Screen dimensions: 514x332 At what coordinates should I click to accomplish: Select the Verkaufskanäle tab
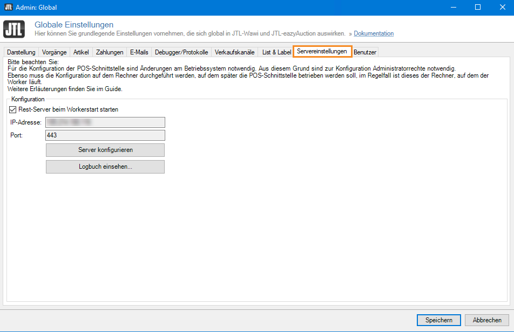234,52
